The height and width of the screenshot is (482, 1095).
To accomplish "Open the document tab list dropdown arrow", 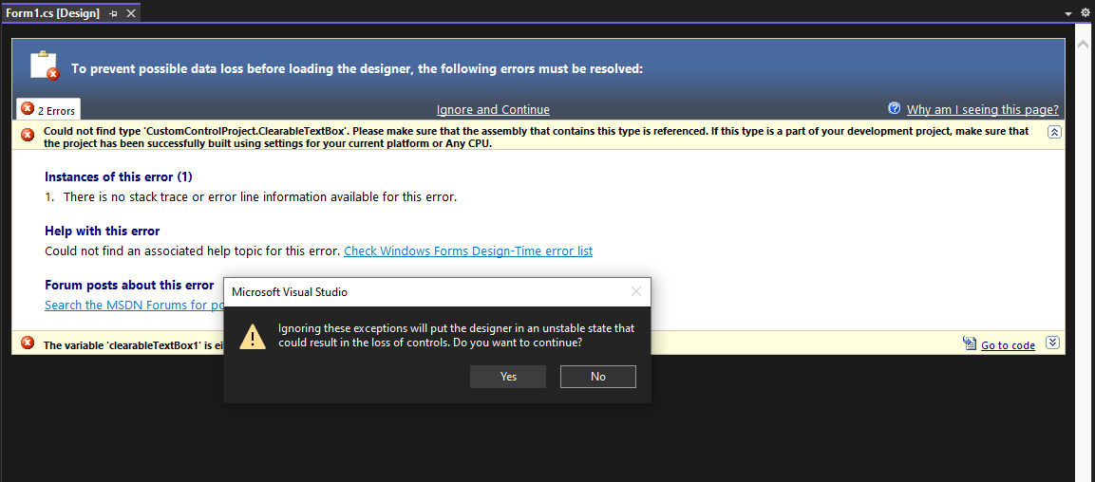I will [1067, 14].
